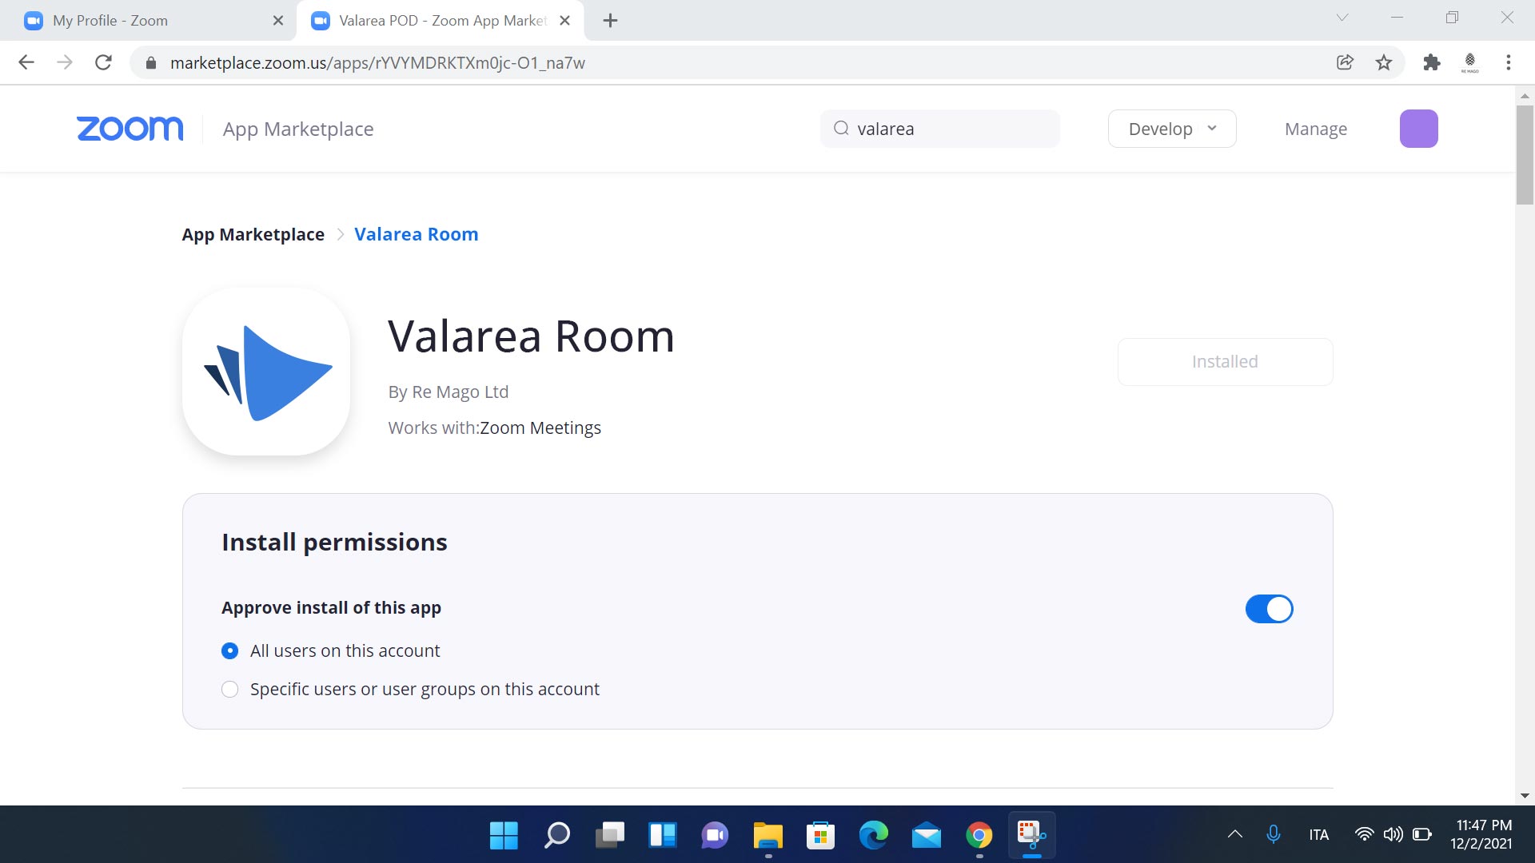1535x863 pixels.
Task: Click microphone icon in system tray
Action: pyautogui.click(x=1274, y=834)
